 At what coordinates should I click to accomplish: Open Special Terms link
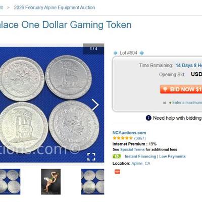[x=132, y=149]
